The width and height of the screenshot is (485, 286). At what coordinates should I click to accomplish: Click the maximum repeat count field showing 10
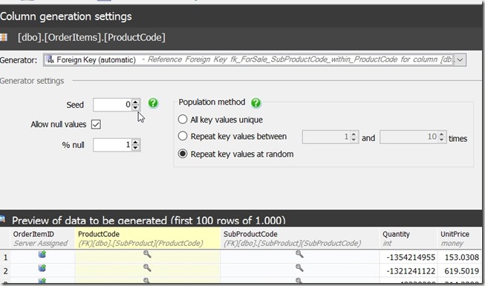[409, 137]
